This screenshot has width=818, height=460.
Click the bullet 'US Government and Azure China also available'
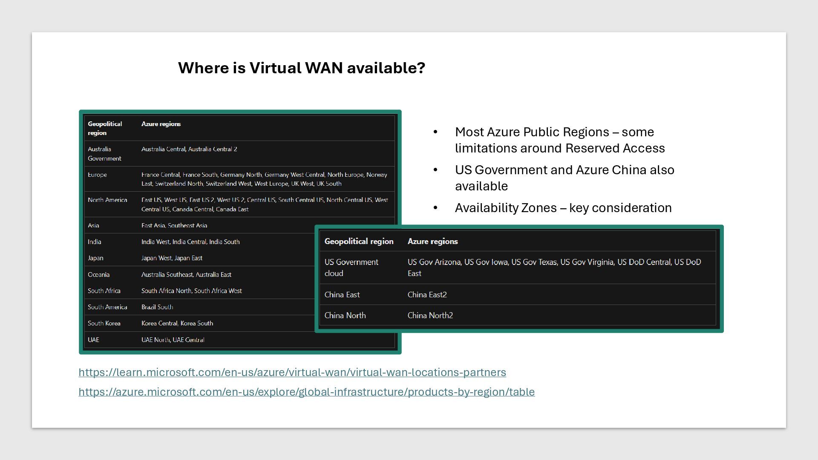565,178
